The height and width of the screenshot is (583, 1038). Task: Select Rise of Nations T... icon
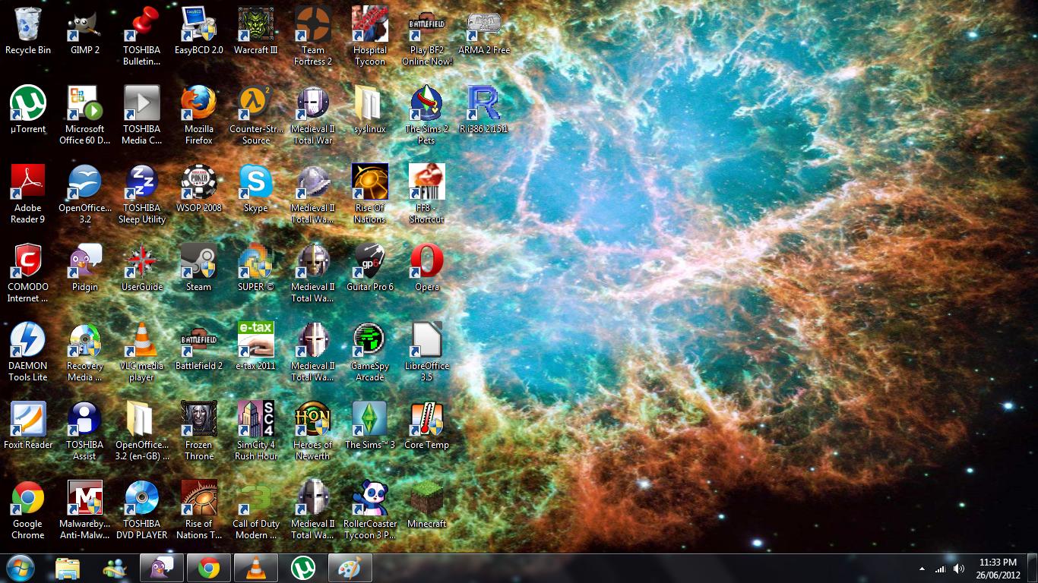(x=199, y=510)
